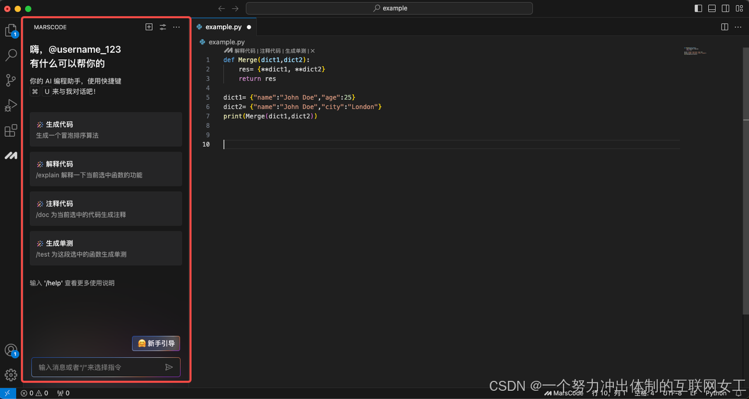Show errors and warnings in status bar
The width and height of the screenshot is (749, 399).
point(35,393)
